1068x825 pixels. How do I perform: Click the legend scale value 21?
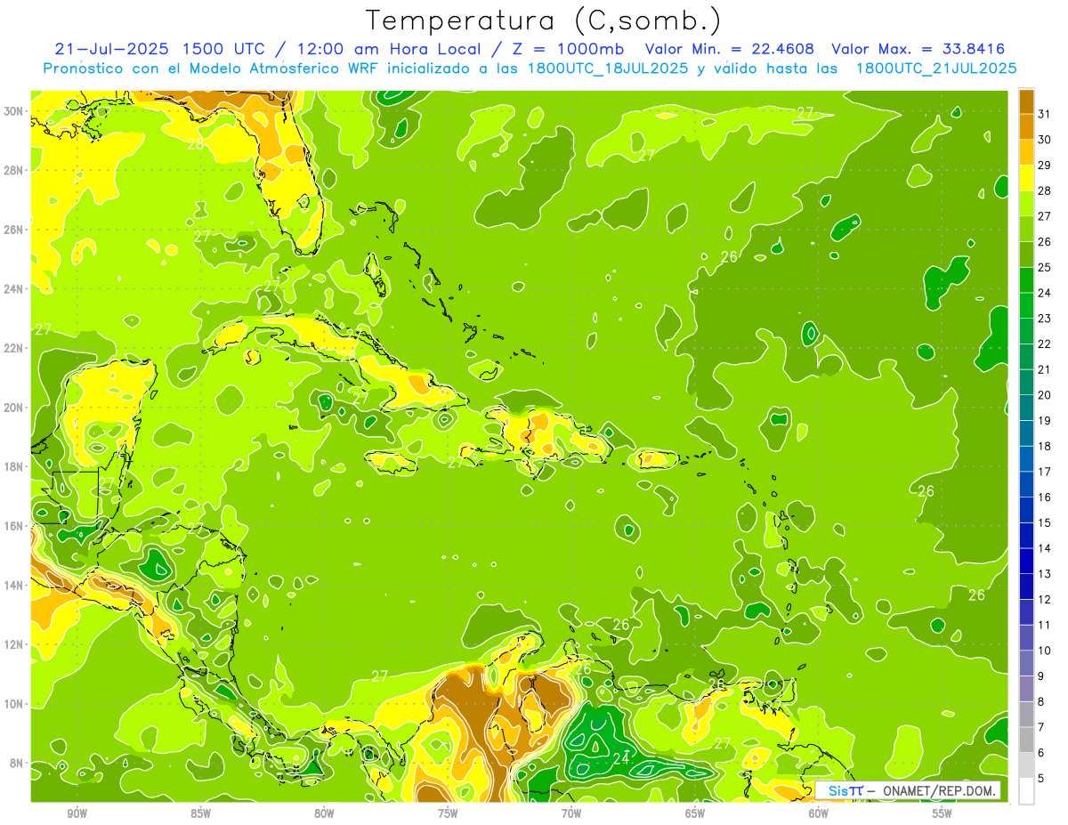click(x=1044, y=369)
